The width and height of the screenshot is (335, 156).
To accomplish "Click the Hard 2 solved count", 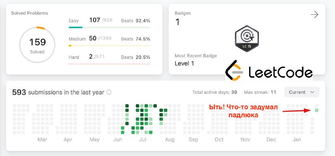I will pos(91,57).
